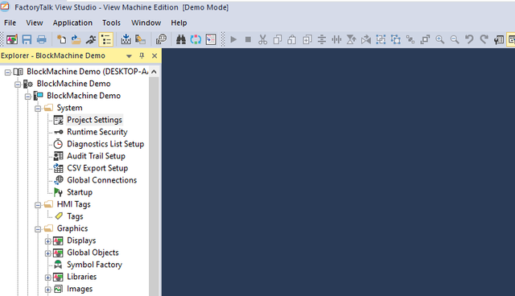
Task: Click the Paste clipboard icon
Action: (x=291, y=39)
